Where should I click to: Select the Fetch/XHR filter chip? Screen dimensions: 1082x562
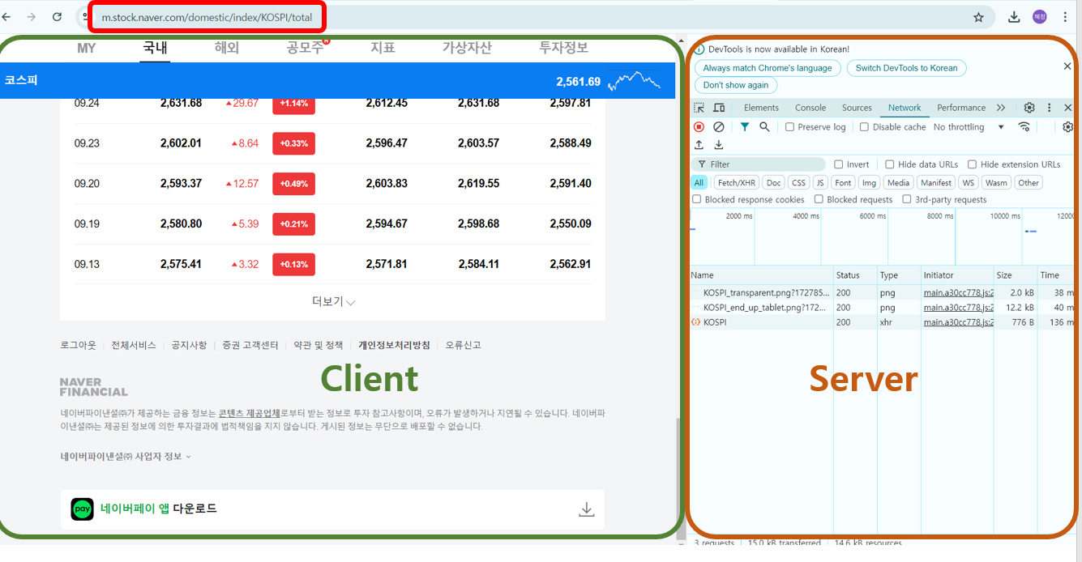coord(737,183)
